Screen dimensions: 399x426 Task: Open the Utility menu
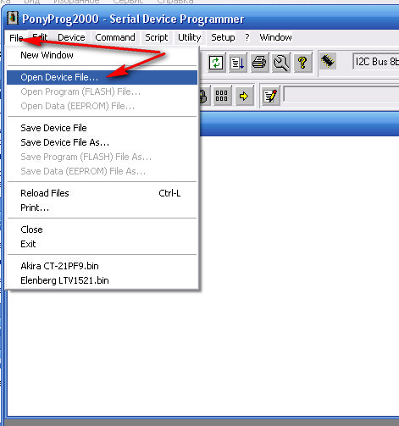coord(189,37)
